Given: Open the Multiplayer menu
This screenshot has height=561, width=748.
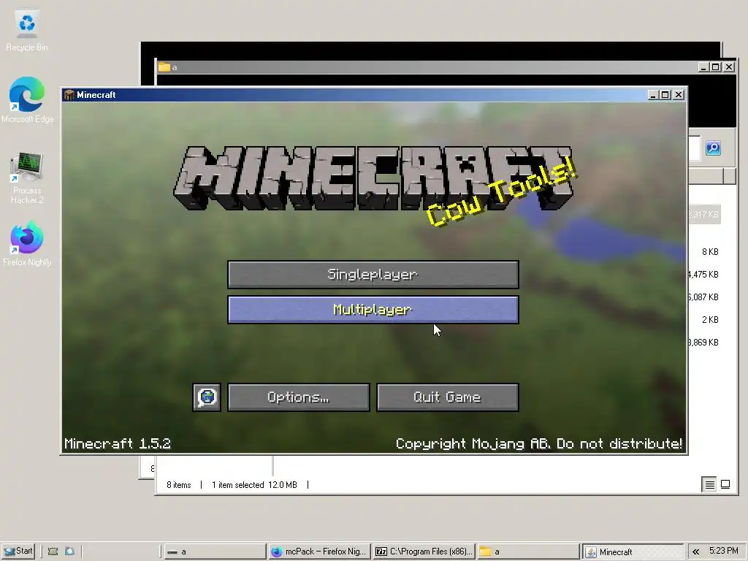Looking at the screenshot, I should pyautogui.click(x=373, y=310).
